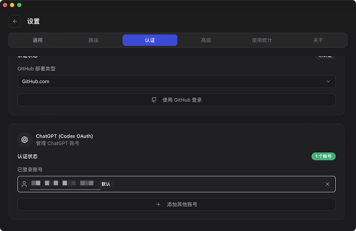
Task: Click the ChatGPT (Codex OAuth) title
Action: coord(64,136)
